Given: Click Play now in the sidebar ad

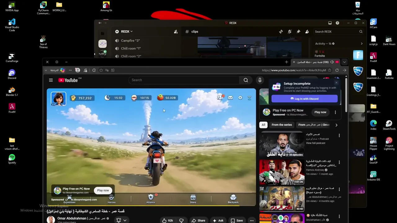Looking at the screenshot, I should coord(320,112).
